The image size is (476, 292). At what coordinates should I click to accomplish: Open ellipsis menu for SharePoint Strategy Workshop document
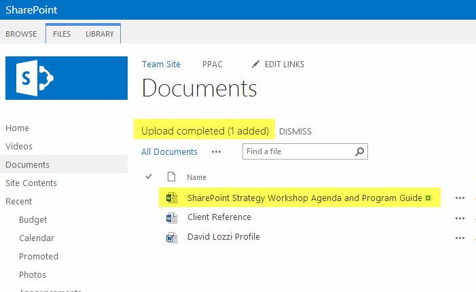pos(460,198)
